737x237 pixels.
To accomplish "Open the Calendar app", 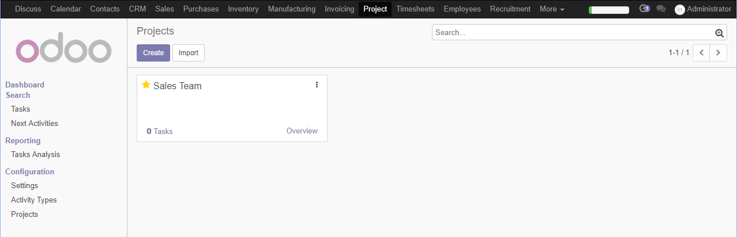I will tap(66, 9).
